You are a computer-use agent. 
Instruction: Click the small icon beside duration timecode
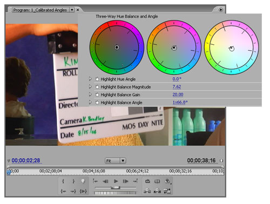coord(221,161)
